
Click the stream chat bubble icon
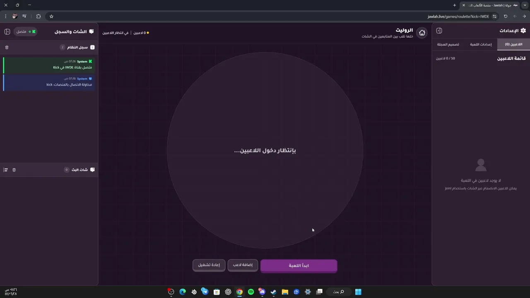click(x=92, y=170)
